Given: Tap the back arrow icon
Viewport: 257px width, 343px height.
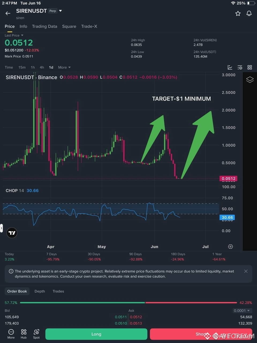Looking at the screenshot, I should [x=8, y=13].
